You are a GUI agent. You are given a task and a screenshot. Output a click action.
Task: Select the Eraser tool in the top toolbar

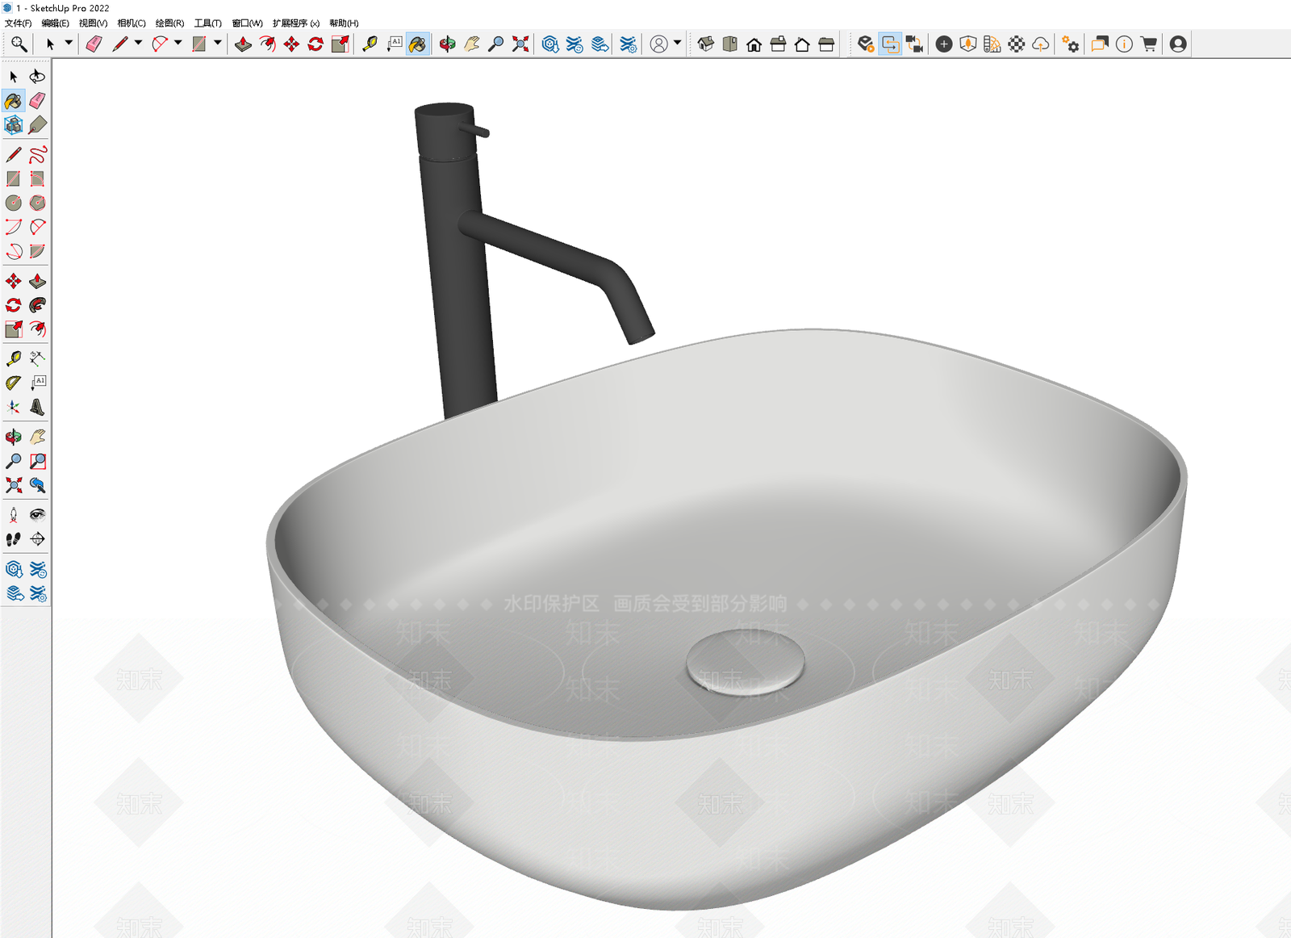pyautogui.click(x=94, y=44)
